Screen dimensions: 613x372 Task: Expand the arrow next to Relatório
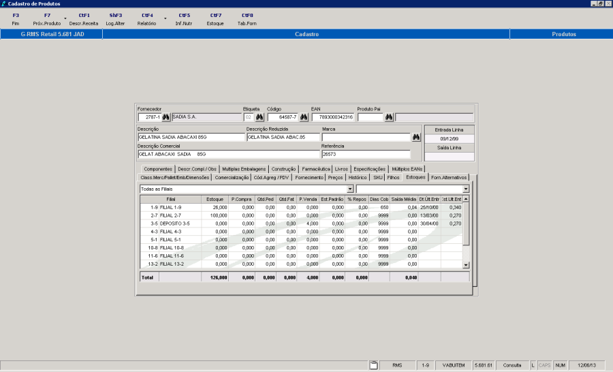(x=166, y=18)
